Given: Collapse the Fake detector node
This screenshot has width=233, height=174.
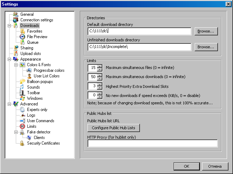Looking at the screenshot, I should point(16,132).
